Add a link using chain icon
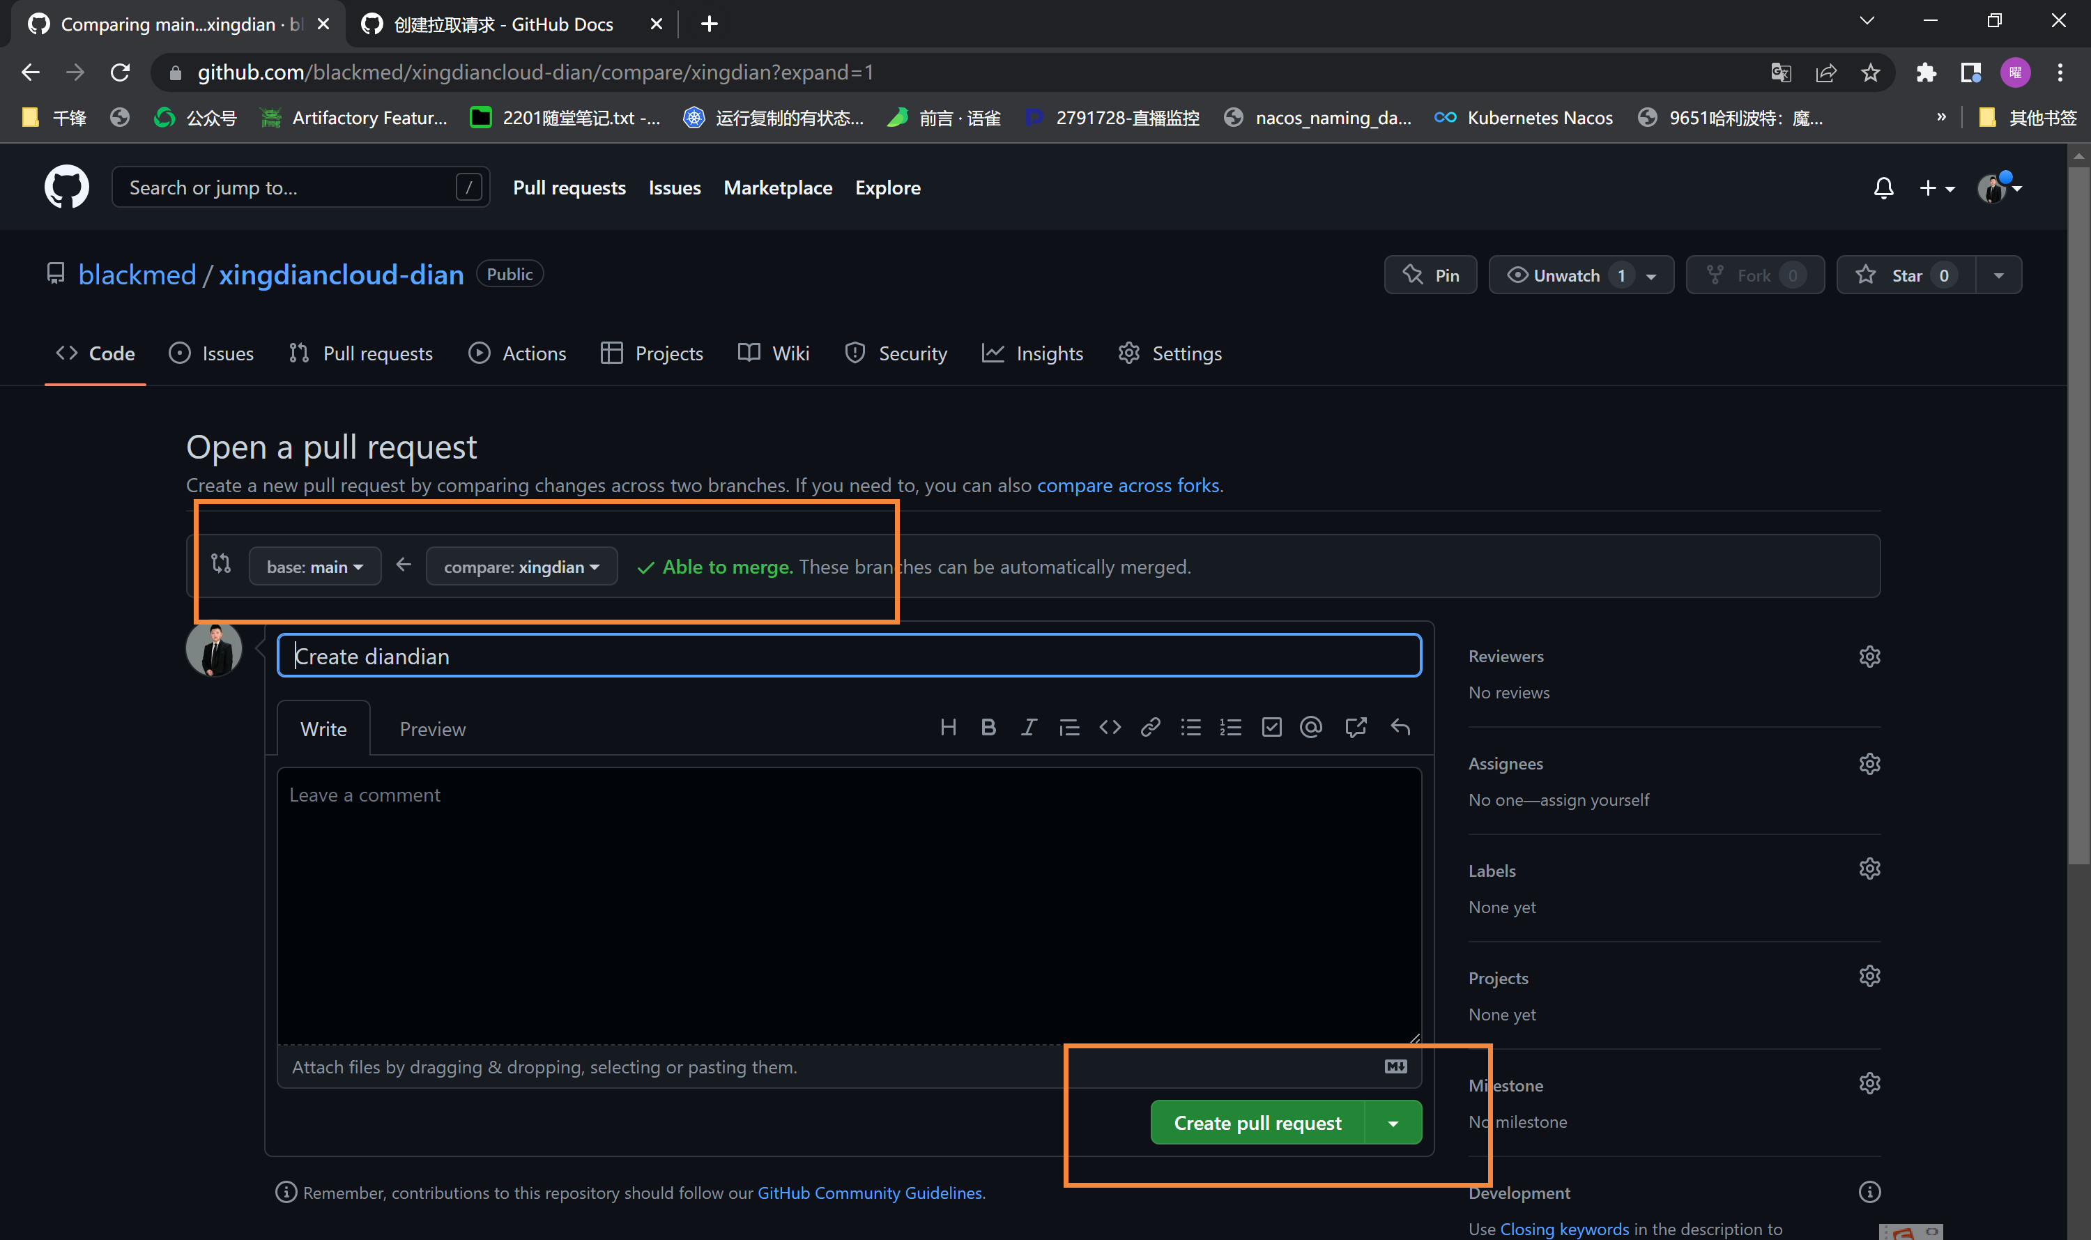 [x=1150, y=728]
